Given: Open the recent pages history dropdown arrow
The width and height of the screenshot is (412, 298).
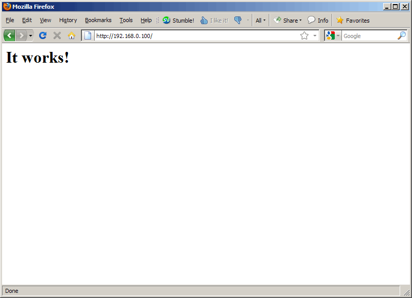Looking at the screenshot, I should 30,35.
